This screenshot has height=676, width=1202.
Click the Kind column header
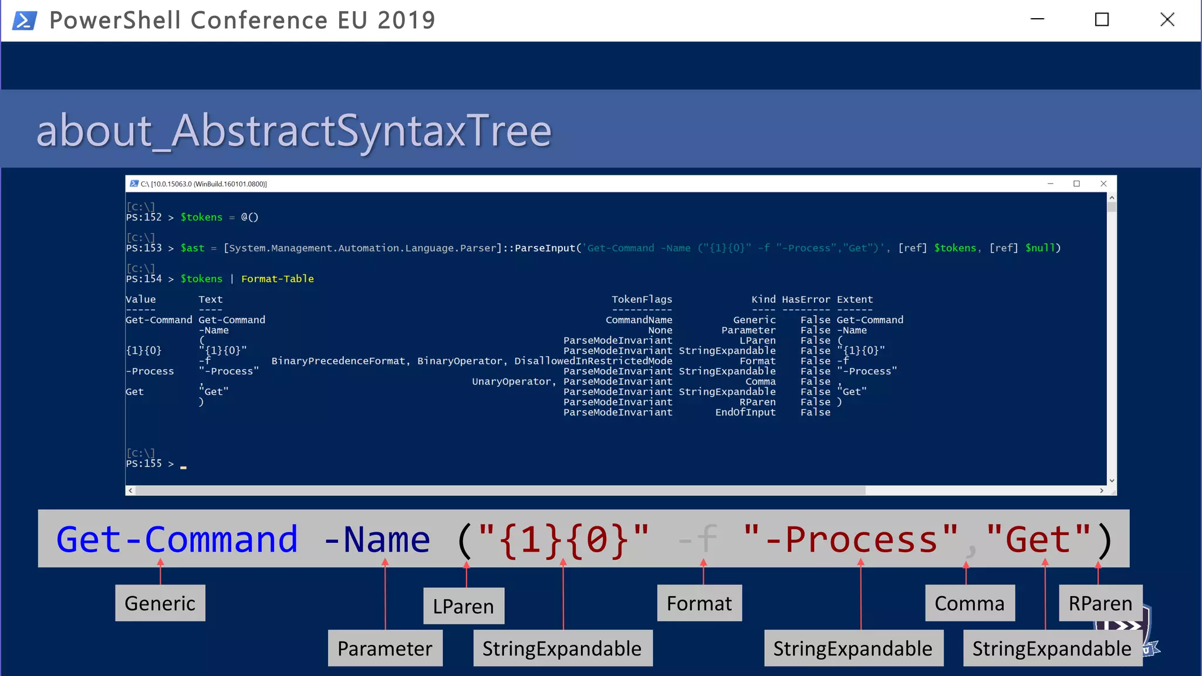coord(764,299)
